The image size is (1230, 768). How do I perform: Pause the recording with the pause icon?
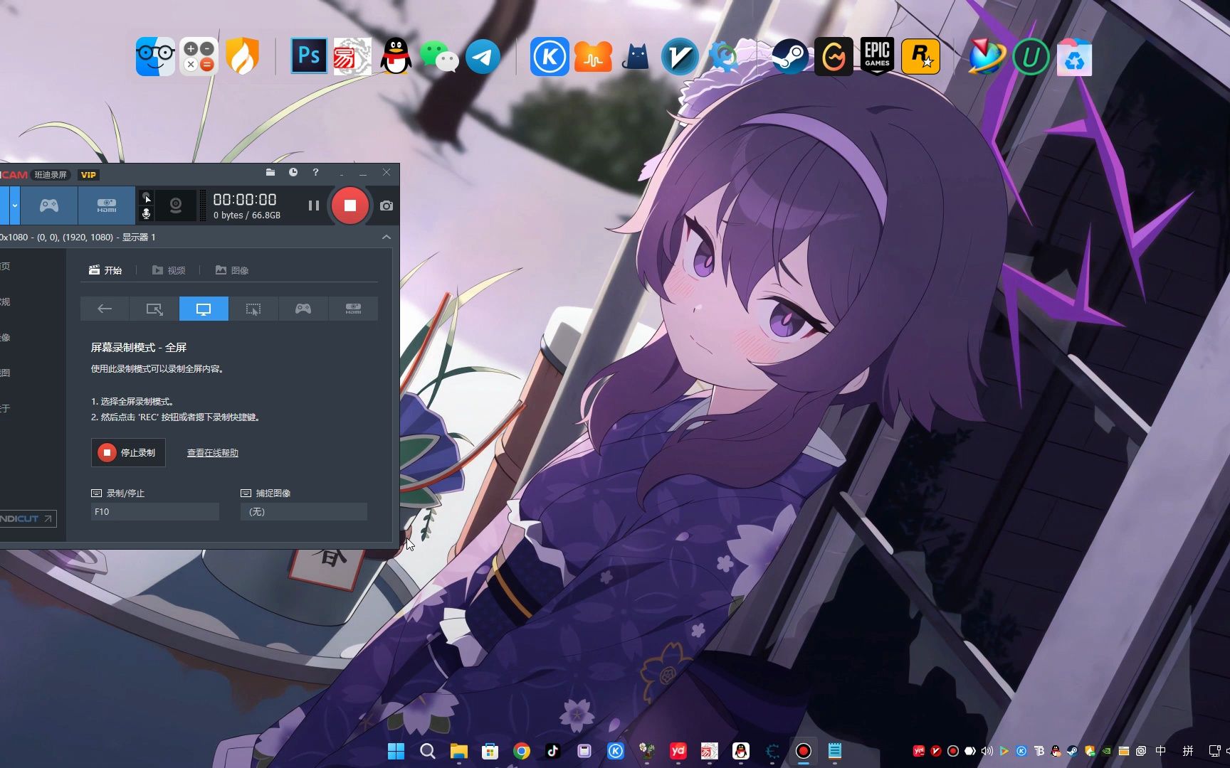(x=313, y=206)
